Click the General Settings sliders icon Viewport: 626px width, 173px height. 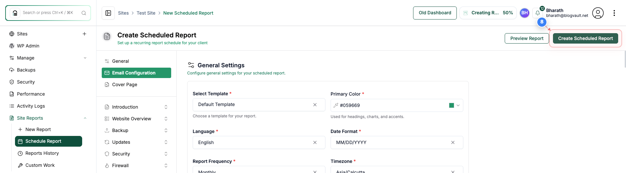point(191,65)
